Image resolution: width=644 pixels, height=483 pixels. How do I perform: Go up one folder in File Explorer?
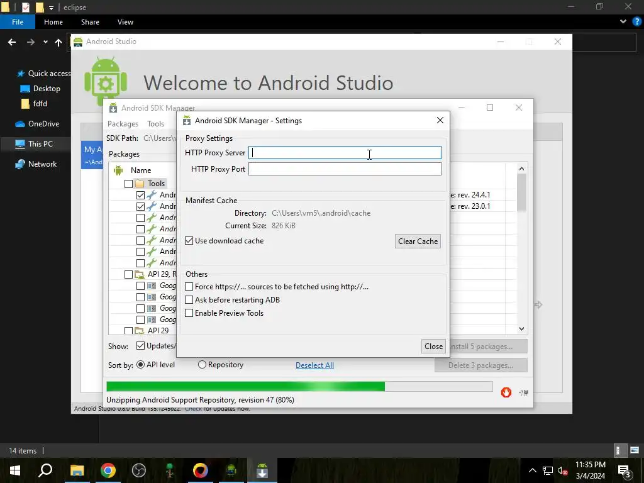click(x=58, y=42)
